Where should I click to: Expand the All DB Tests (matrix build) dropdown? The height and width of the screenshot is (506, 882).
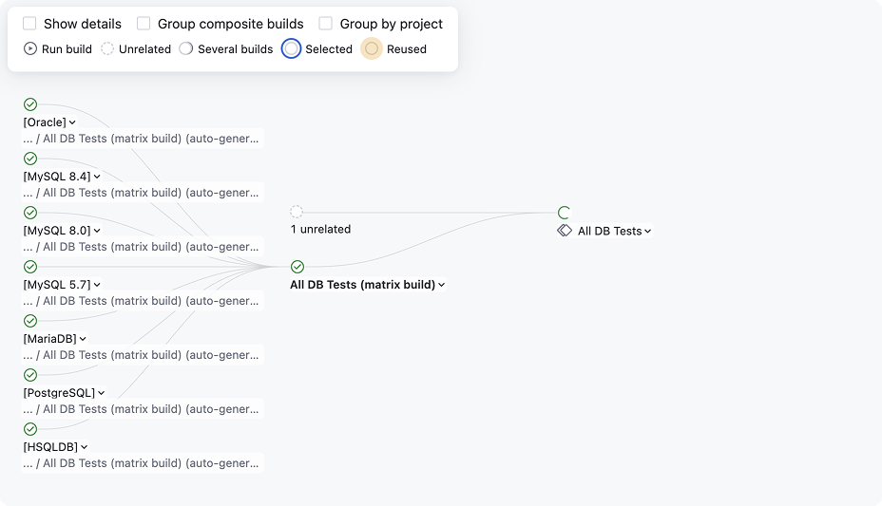[442, 285]
